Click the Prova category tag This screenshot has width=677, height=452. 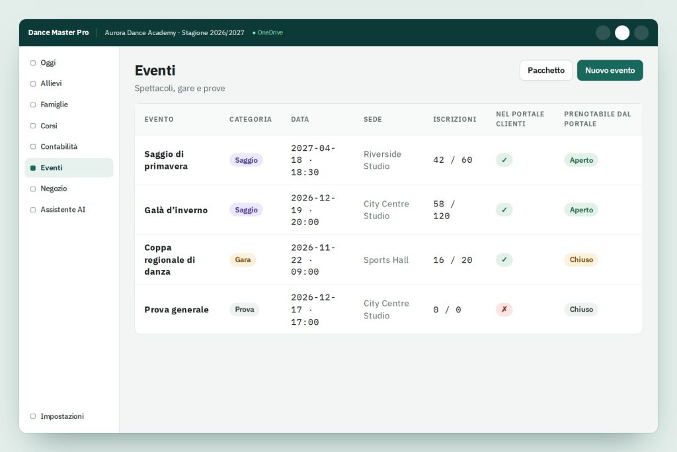click(x=245, y=310)
